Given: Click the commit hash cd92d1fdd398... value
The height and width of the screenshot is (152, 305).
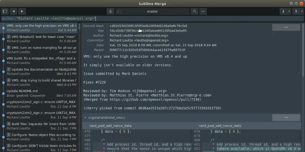Looking at the screenshot, I should tap(148, 26).
